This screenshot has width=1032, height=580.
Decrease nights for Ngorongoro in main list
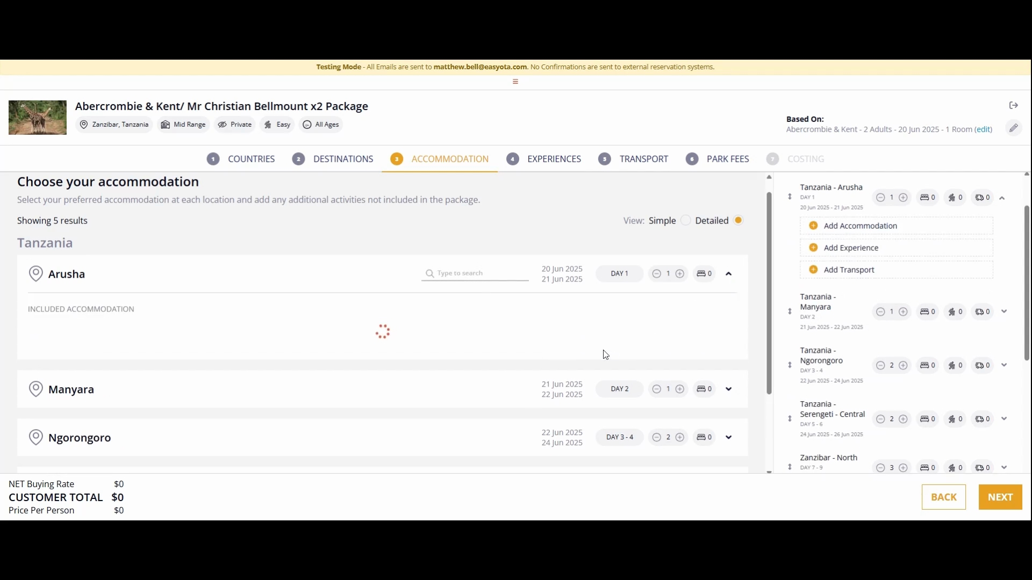pos(656,438)
